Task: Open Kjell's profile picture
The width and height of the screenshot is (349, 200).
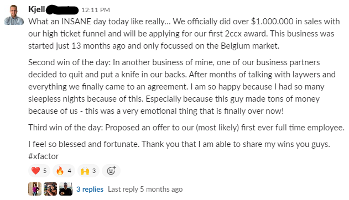Action: [14, 15]
